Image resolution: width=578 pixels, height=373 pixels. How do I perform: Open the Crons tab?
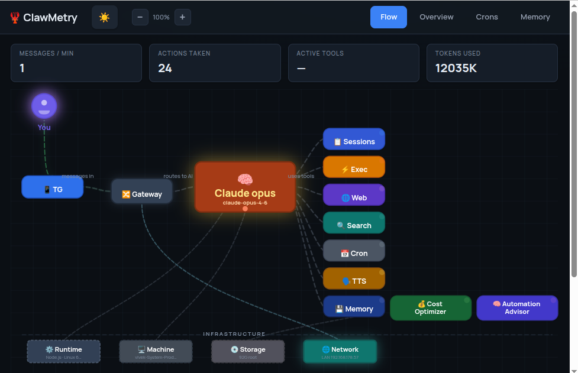pos(486,17)
